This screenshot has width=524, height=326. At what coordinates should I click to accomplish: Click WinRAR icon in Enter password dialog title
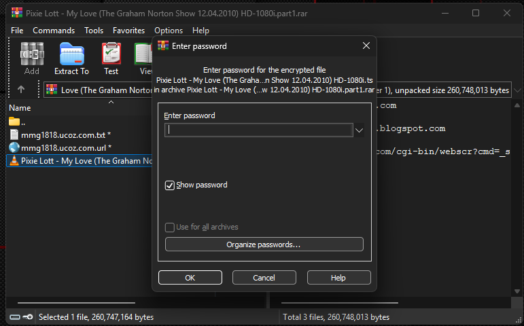163,46
